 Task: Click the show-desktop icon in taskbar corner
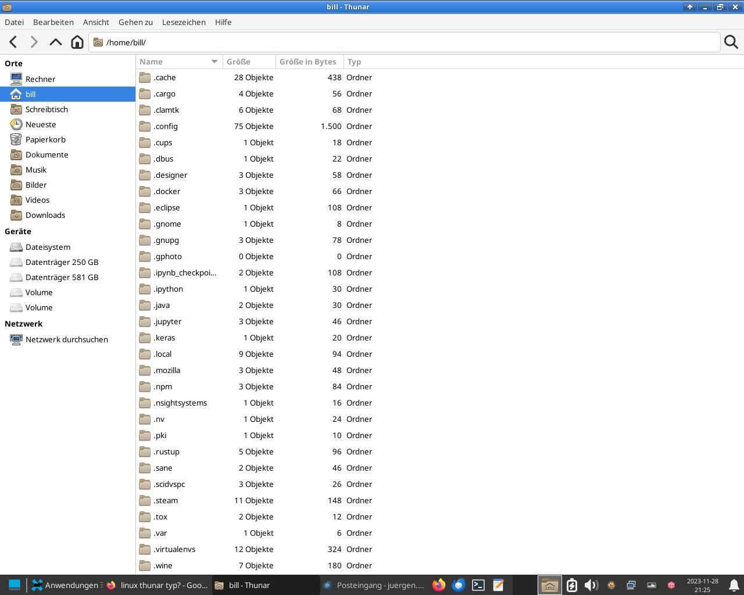click(x=15, y=585)
